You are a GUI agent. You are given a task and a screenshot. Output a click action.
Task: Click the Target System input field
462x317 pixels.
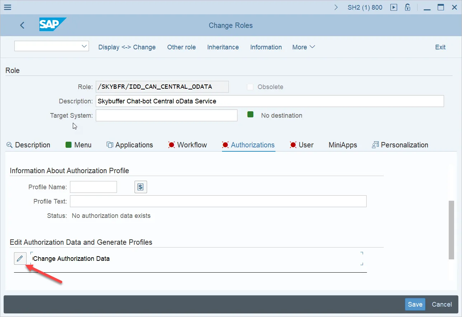coord(166,115)
